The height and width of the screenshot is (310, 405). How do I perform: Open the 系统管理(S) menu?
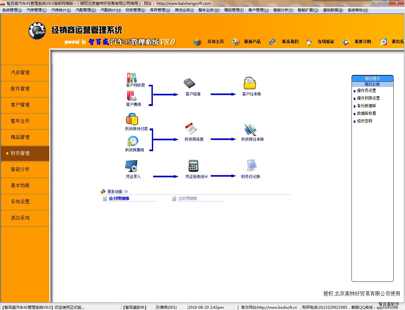coord(12,10)
